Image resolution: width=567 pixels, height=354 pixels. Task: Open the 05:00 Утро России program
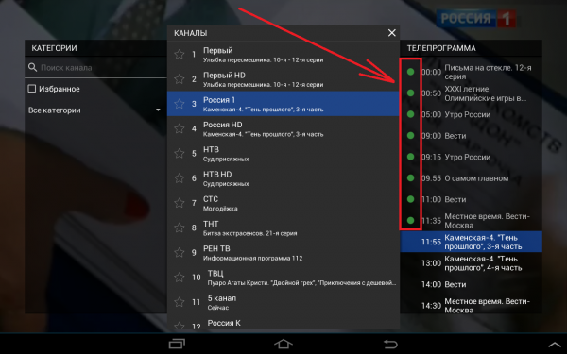click(471, 114)
